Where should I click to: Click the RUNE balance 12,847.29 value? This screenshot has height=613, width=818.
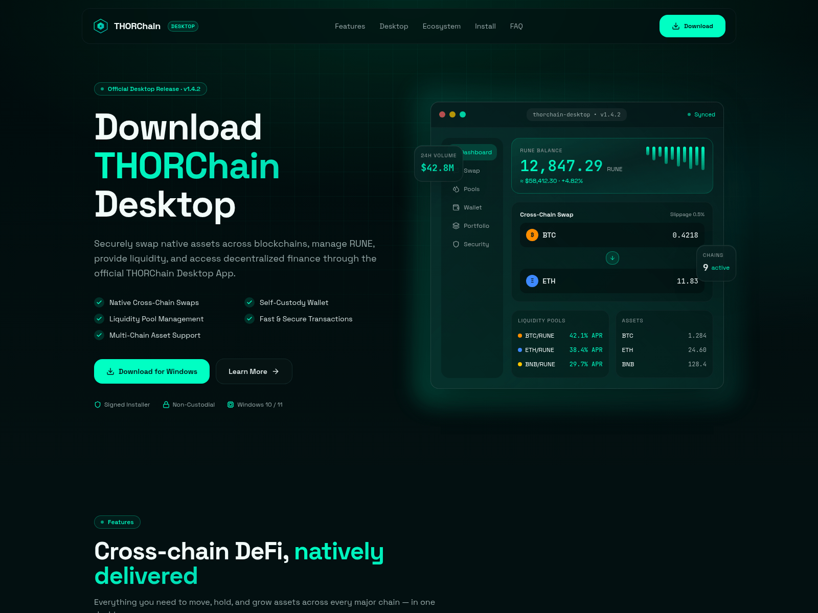tap(561, 166)
